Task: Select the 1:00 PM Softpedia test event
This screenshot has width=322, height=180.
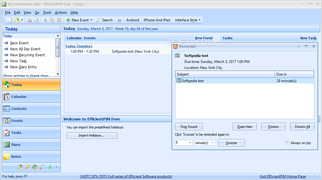Action: [x=118, y=52]
